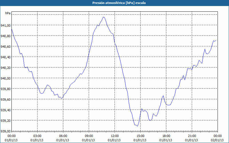Screen dimensions: 229x143
Task: Click the pressure curve's lowest point before 15:00
Action: pyautogui.click(x=138, y=126)
